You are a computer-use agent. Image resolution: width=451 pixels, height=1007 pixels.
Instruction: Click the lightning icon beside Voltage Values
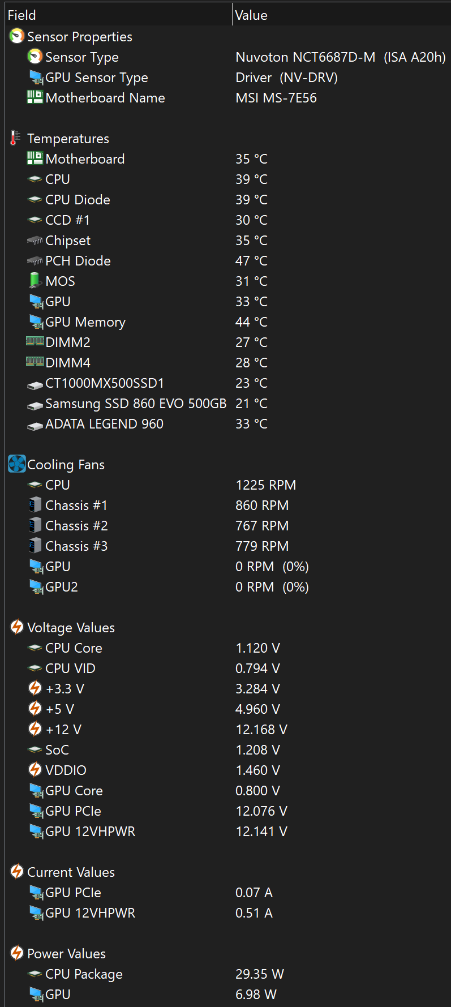pyautogui.click(x=17, y=627)
